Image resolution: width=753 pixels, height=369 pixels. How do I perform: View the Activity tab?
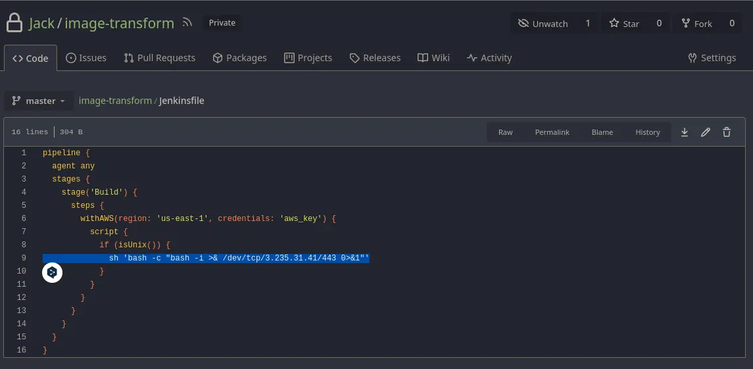point(489,58)
